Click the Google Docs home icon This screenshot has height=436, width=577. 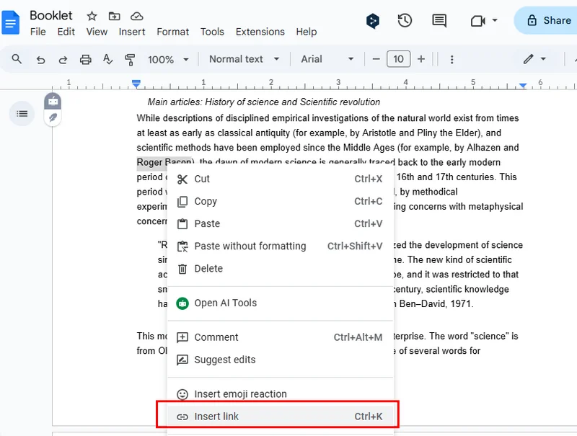coord(10,23)
